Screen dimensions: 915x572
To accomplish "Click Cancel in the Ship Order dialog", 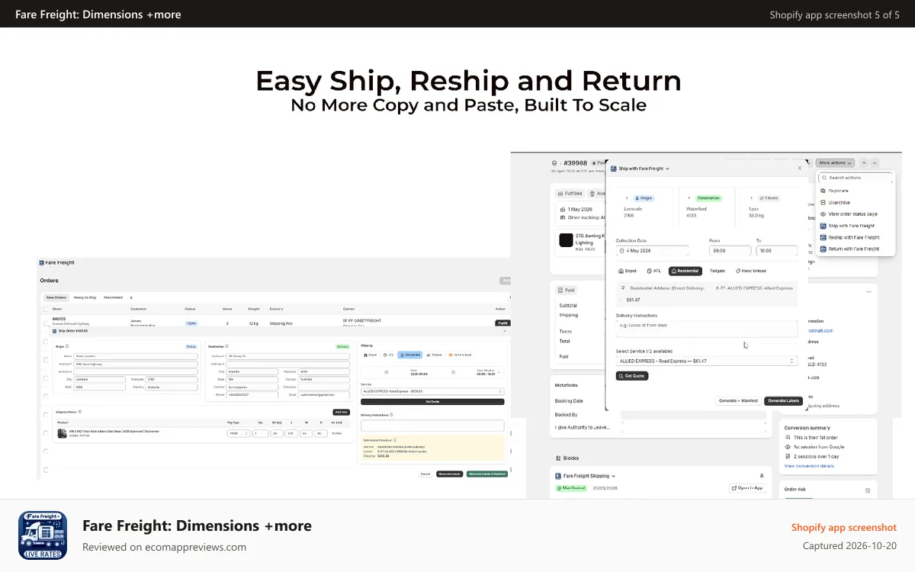I will coord(425,474).
